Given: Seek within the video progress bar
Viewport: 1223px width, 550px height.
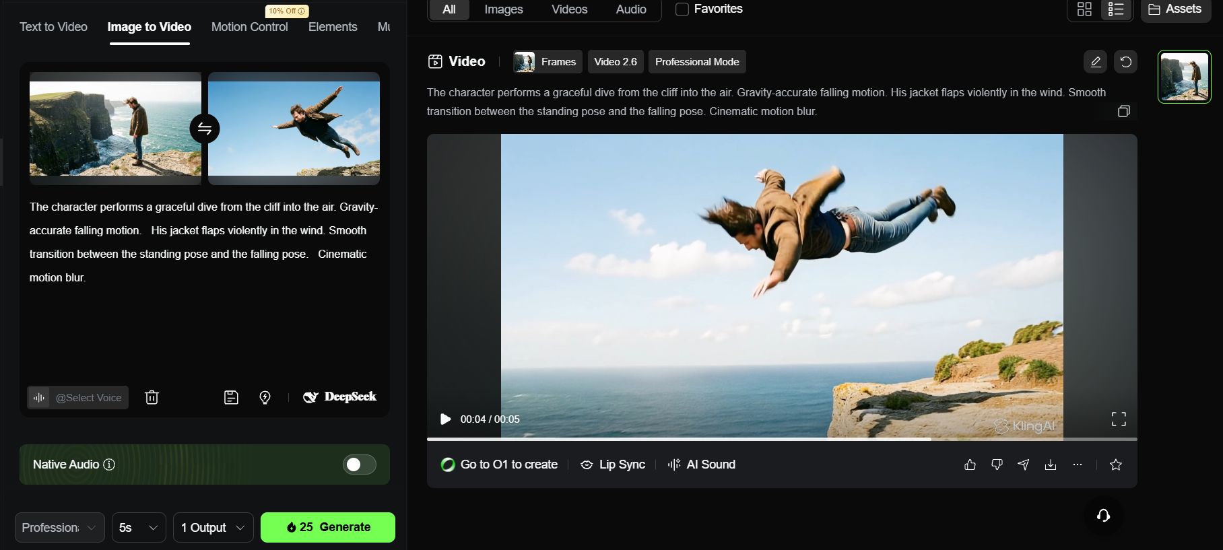Looking at the screenshot, I should click(782, 439).
